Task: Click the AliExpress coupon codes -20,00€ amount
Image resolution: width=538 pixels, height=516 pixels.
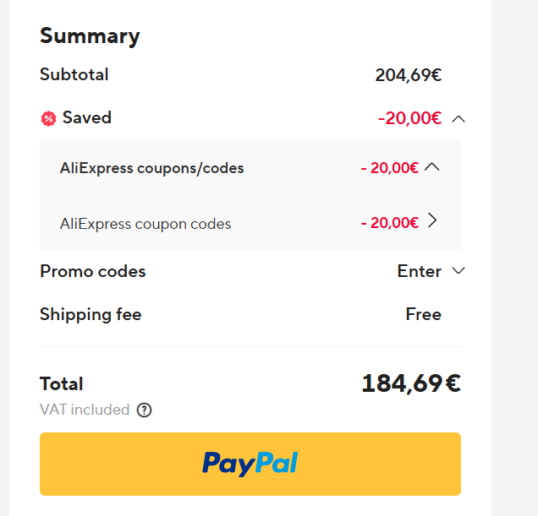Action: point(389,223)
